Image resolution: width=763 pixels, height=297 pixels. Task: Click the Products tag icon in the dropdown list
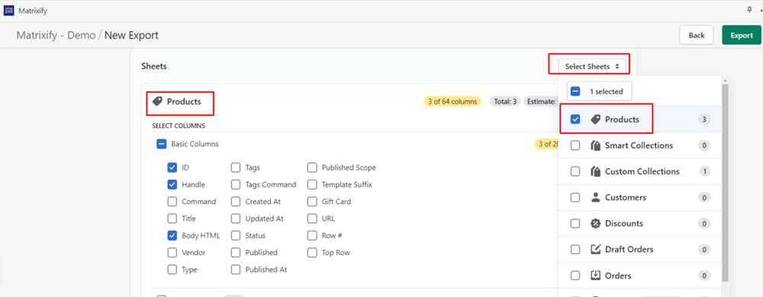point(596,120)
